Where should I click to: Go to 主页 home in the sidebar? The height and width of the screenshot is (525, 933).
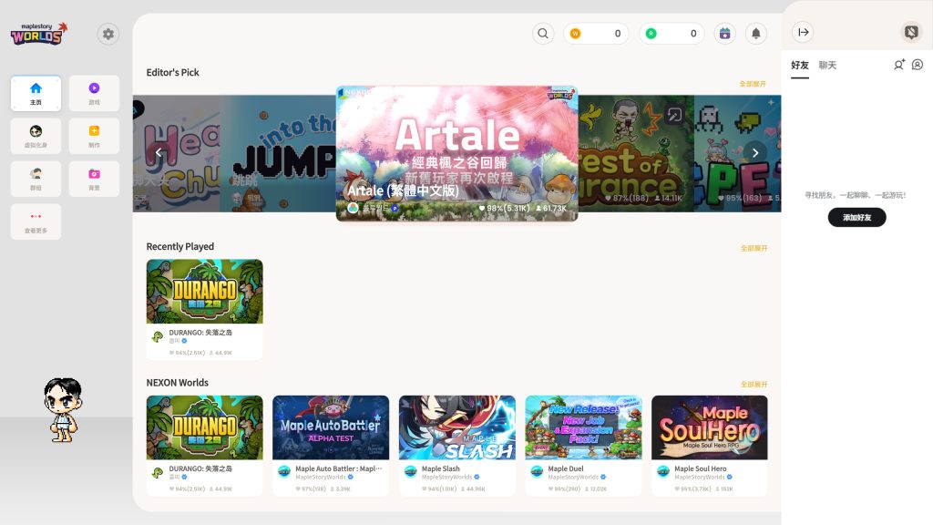click(x=36, y=94)
